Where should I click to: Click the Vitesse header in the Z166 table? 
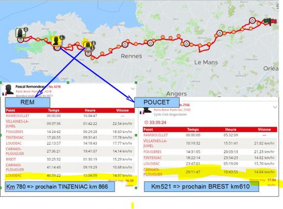click(264, 130)
